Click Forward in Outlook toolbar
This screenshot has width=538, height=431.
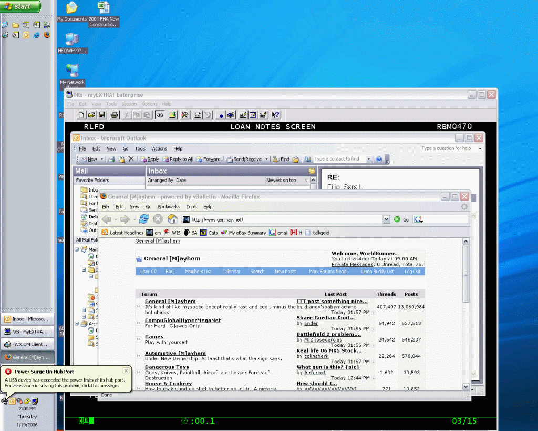click(x=208, y=159)
